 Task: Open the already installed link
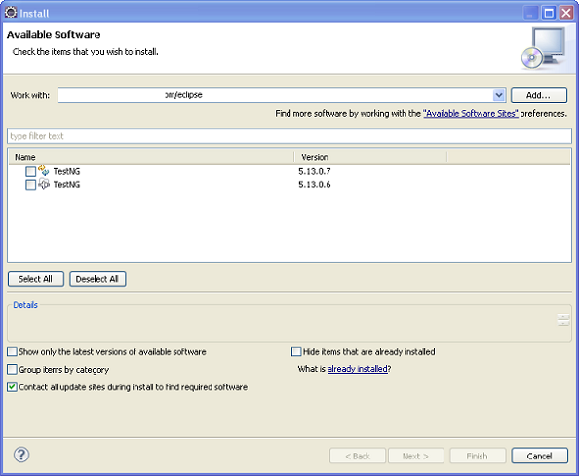[x=358, y=369]
